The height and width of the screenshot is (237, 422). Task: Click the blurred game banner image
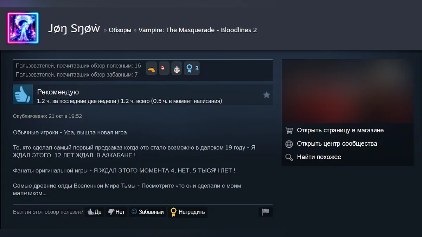[x=348, y=91]
